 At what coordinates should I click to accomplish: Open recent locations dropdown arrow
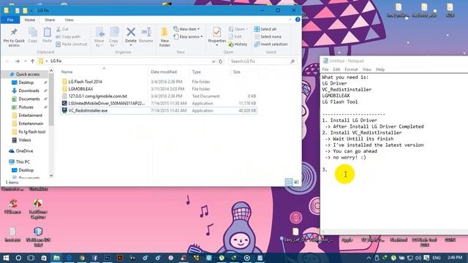(25, 61)
